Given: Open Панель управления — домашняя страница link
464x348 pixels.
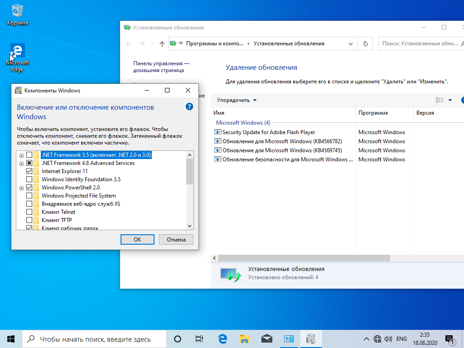Looking at the screenshot, I should click(161, 67).
